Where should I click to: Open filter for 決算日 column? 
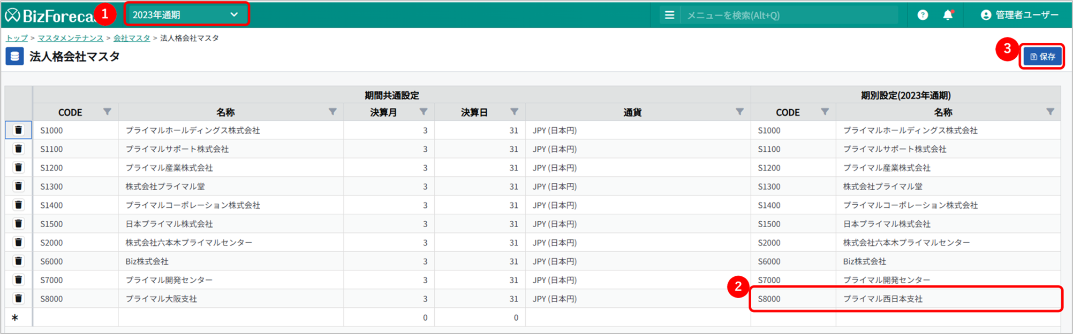[x=514, y=112]
